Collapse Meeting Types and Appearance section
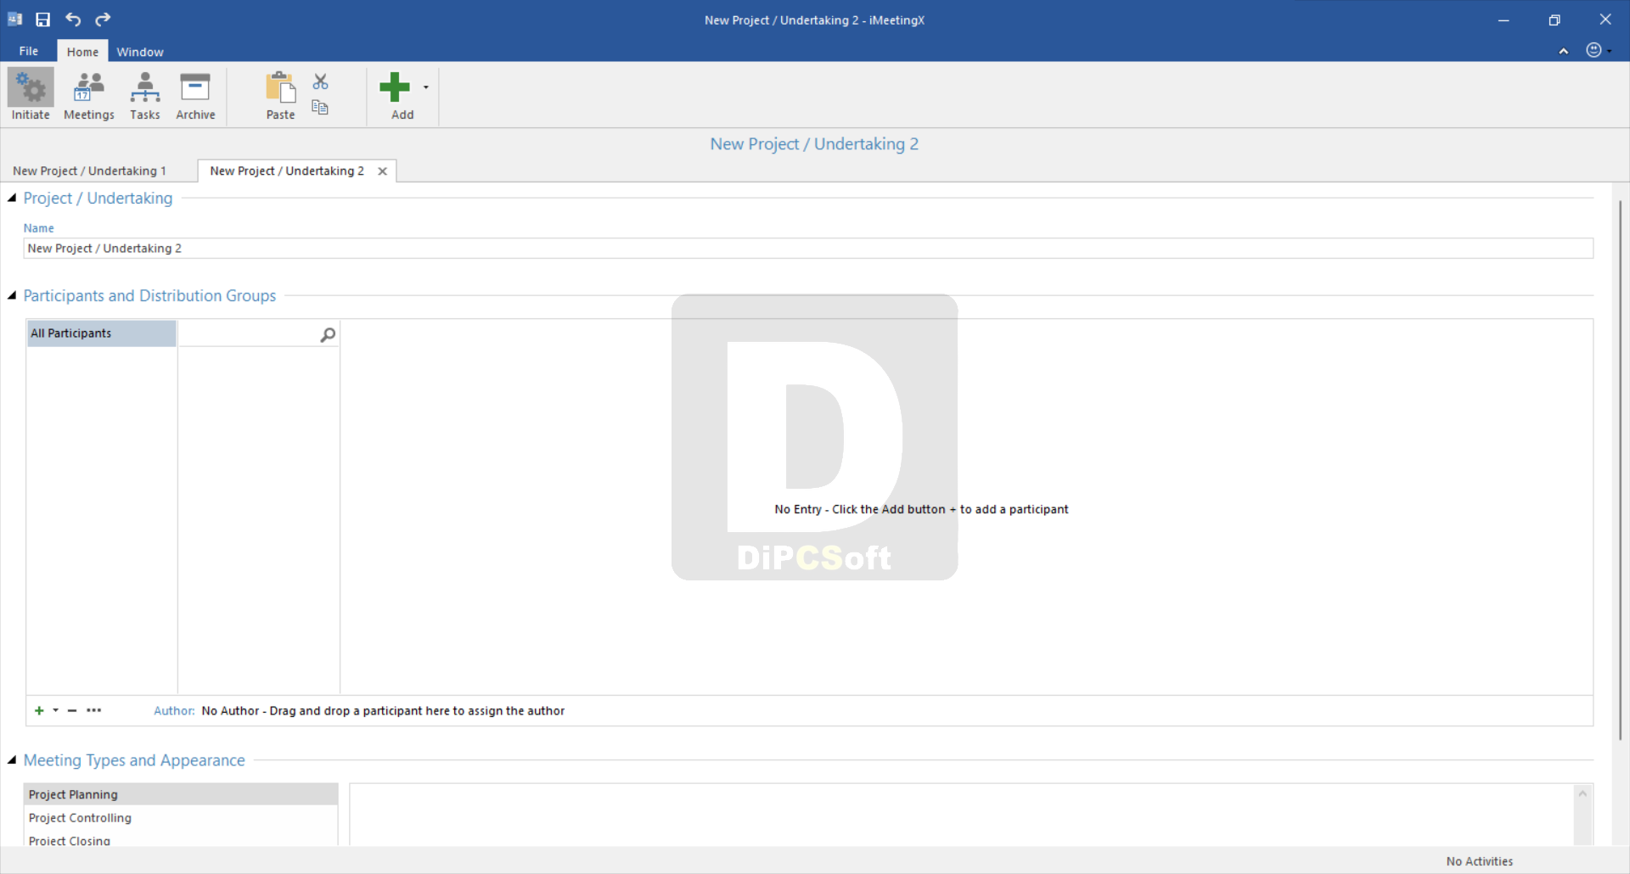 click(12, 760)
